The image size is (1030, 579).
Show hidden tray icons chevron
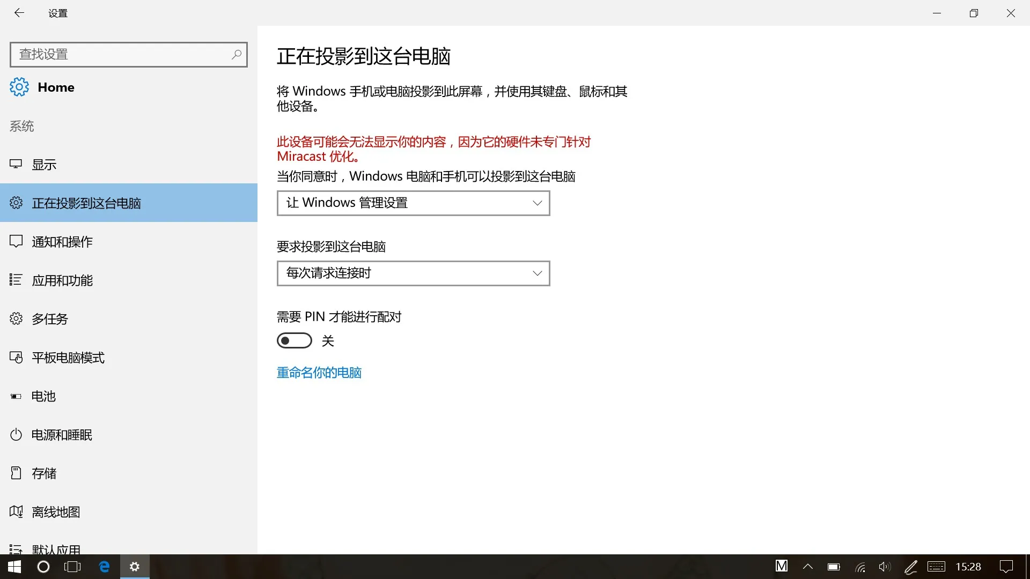[808, 567]
